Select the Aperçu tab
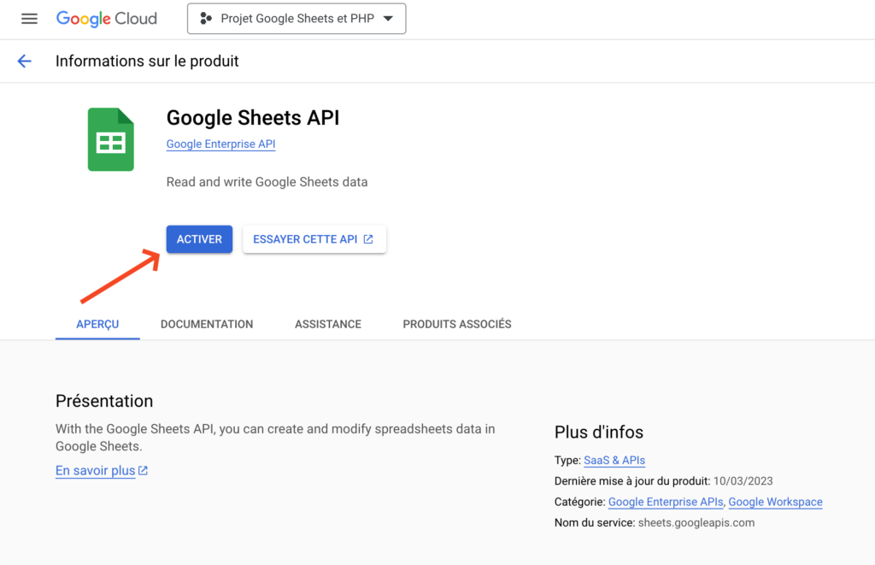This screenshot has height=565, width=875. click(x=97, y=324)
